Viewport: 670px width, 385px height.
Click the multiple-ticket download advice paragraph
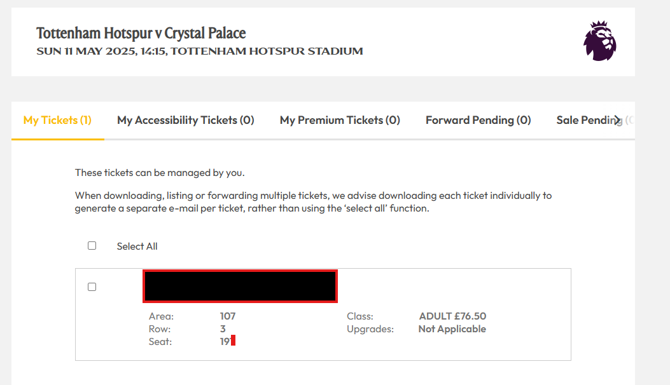(313, 202)
